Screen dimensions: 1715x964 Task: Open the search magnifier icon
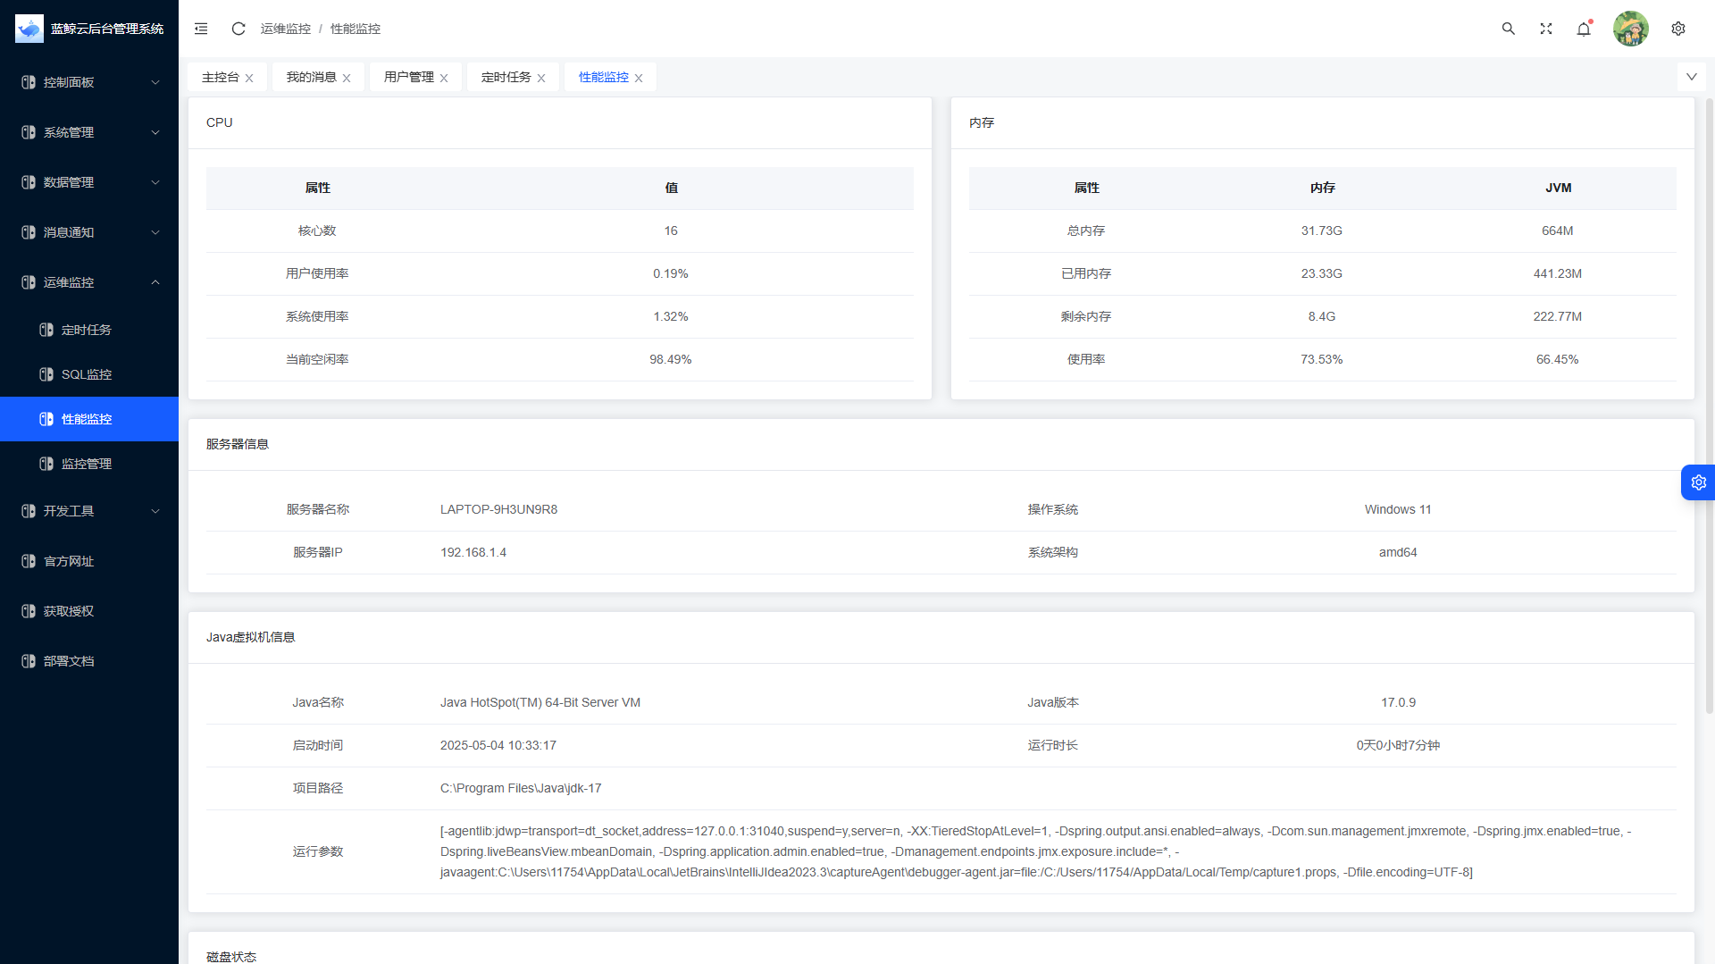pyautogui.click(x=1508, y=29)
